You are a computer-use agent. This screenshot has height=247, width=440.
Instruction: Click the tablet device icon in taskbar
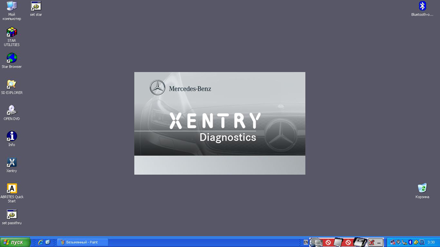point(338,242)
